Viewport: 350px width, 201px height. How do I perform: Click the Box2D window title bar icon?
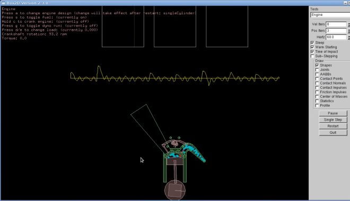(4, 3)
